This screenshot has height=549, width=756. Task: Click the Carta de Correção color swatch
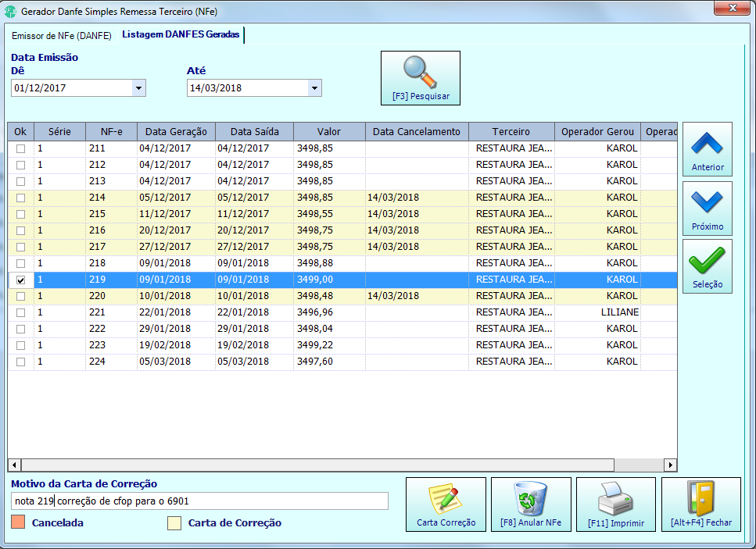pos(174,523)
